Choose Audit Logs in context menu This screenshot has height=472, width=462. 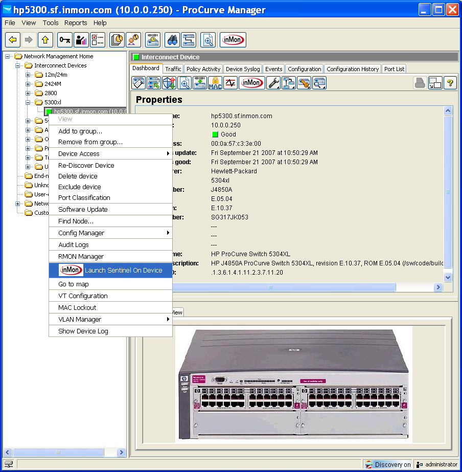click(110, 245)
